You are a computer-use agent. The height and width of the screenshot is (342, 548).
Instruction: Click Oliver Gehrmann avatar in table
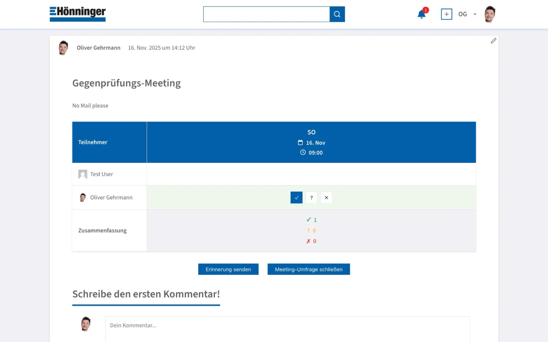83,197
